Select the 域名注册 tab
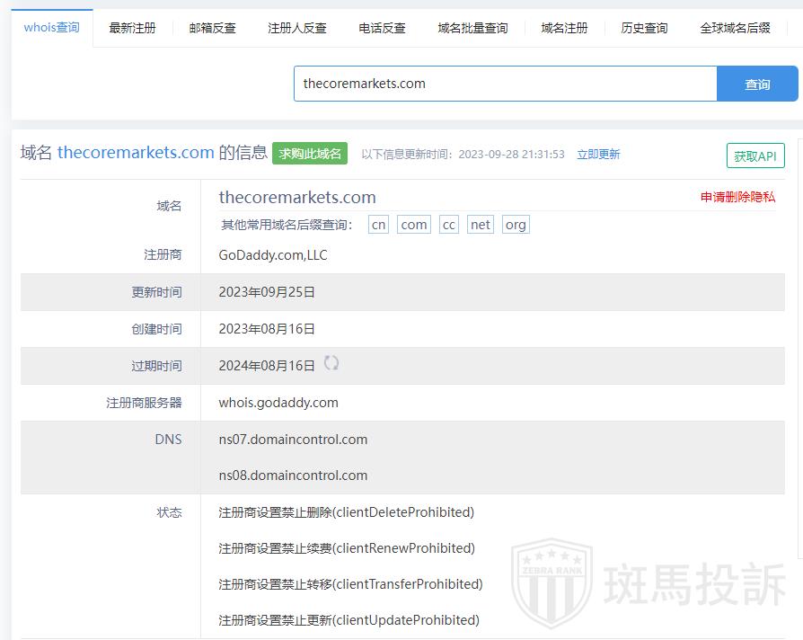This screenshot has height=640, width=803. coord(564,28)
